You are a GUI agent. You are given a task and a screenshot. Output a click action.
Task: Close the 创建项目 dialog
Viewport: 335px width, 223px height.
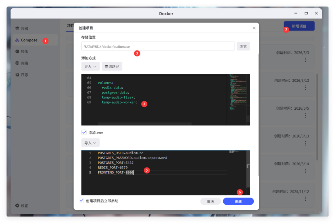[x=254, y=28]
